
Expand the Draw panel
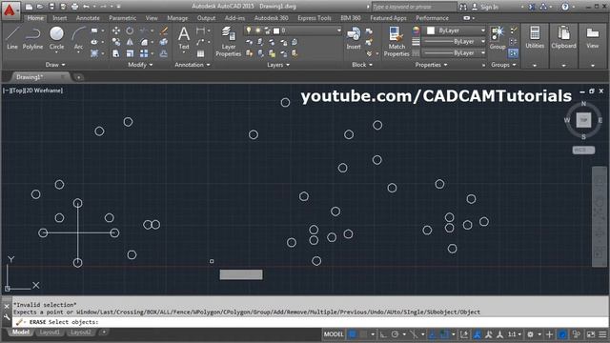click(x=55, y=65)
